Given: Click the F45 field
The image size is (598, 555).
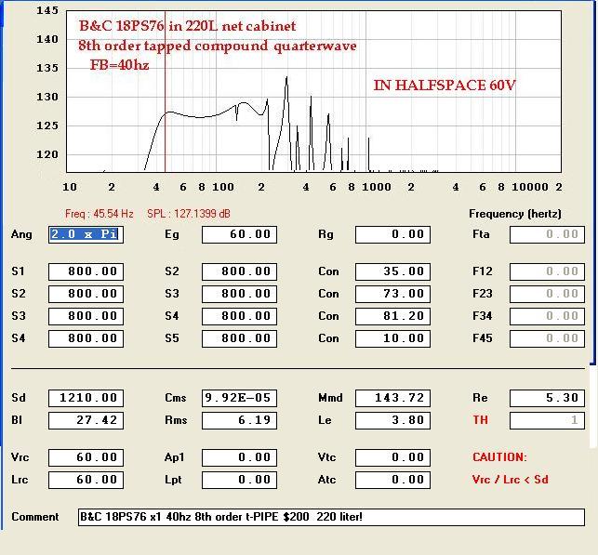Looking at the screenshot, I should [x=547, y=338].
